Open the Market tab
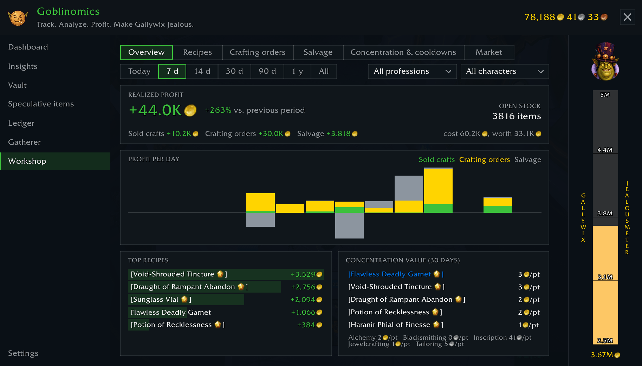642x366 pixels. 489,52
